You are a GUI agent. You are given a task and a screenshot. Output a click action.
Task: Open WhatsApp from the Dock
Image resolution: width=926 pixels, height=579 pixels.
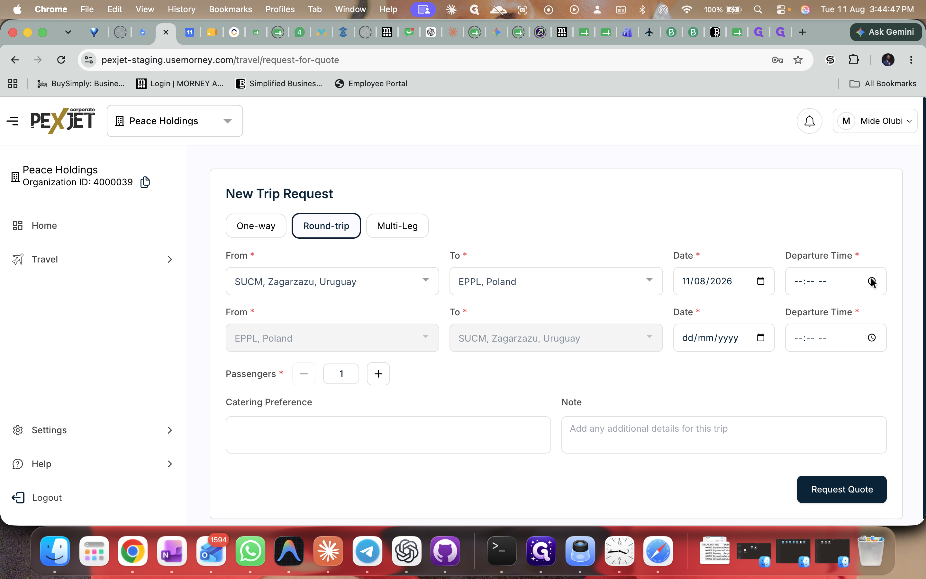[250, 551]
